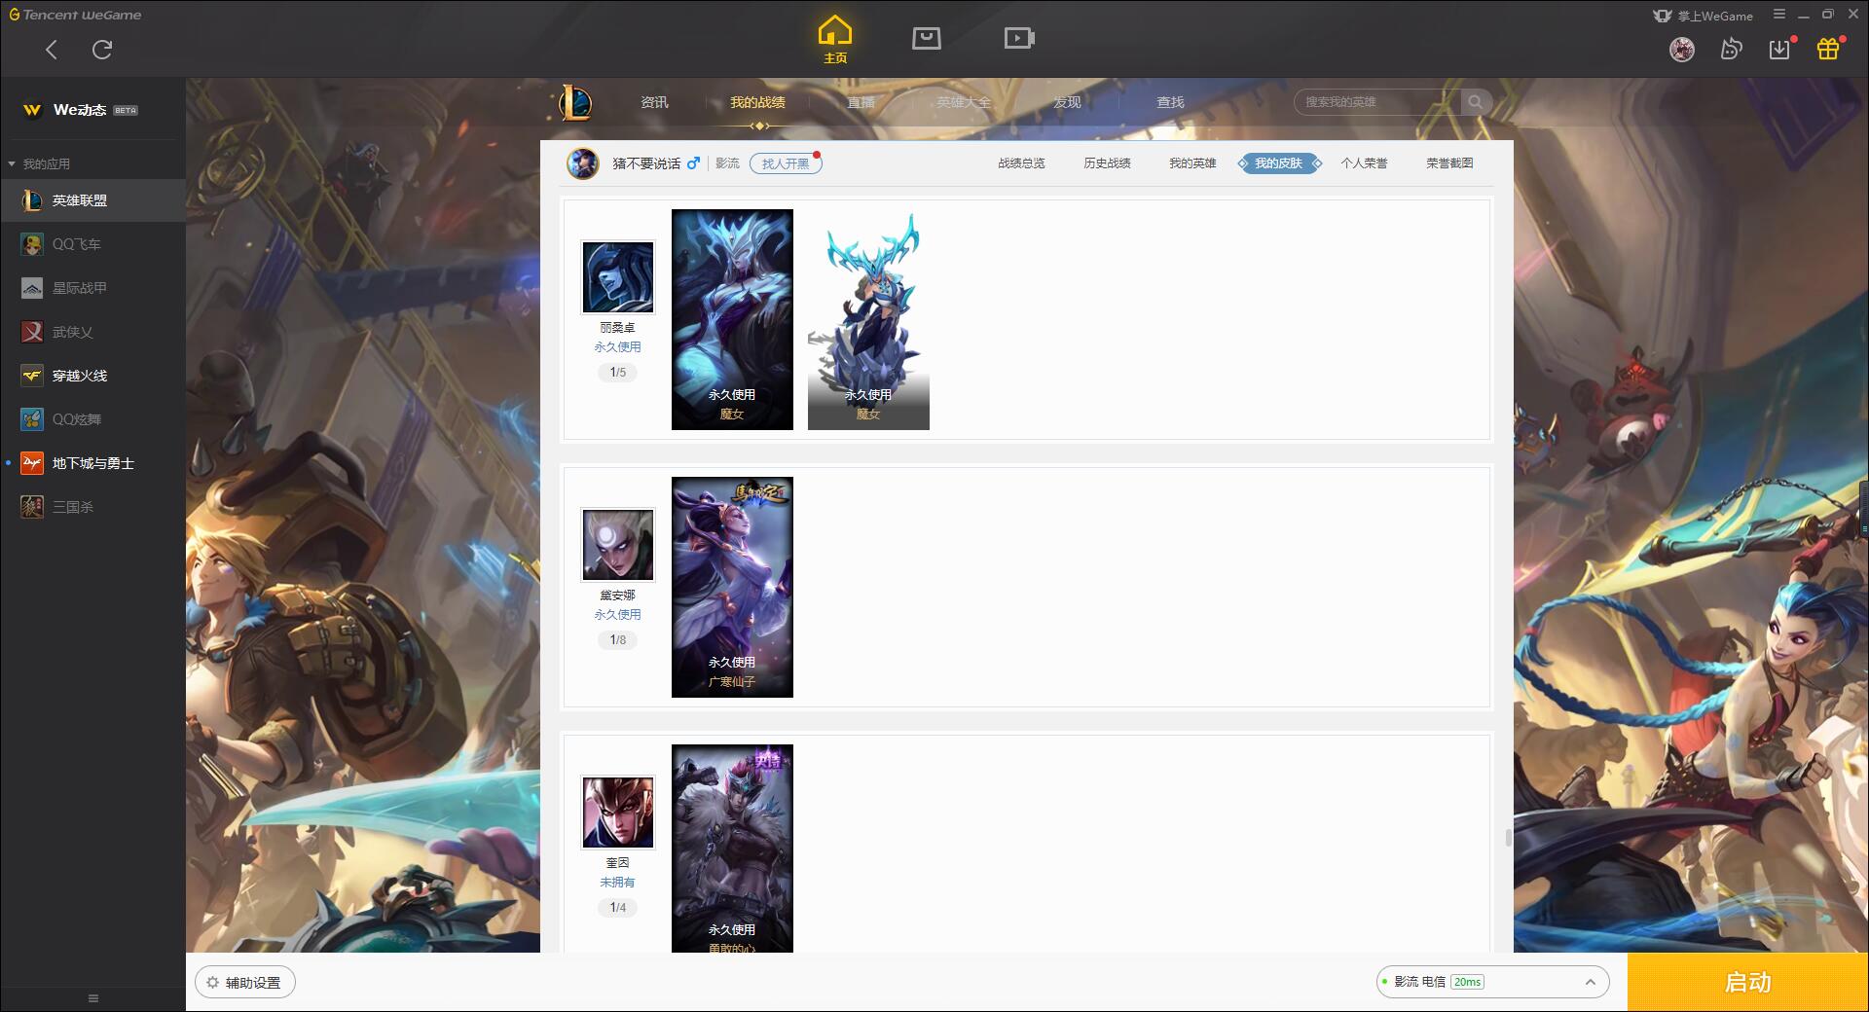
Task: Select the 我的皮肤 sub-tab
Action: (1279, 163)
